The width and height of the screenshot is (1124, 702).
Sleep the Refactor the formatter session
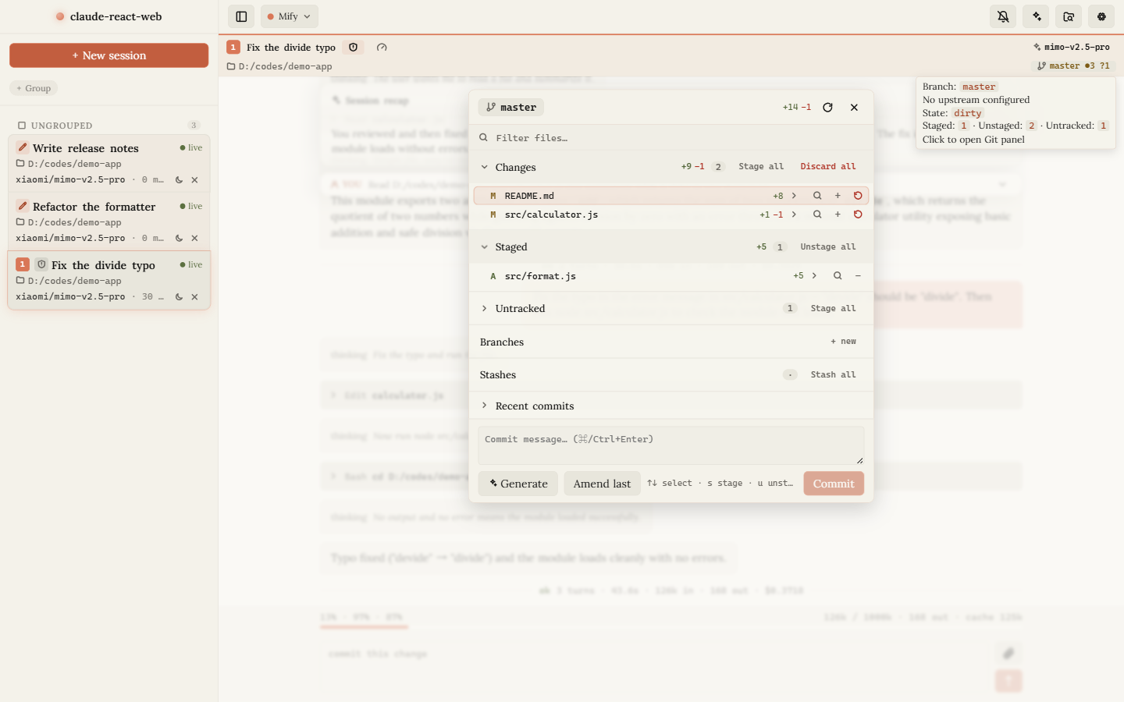pos(179,239)
